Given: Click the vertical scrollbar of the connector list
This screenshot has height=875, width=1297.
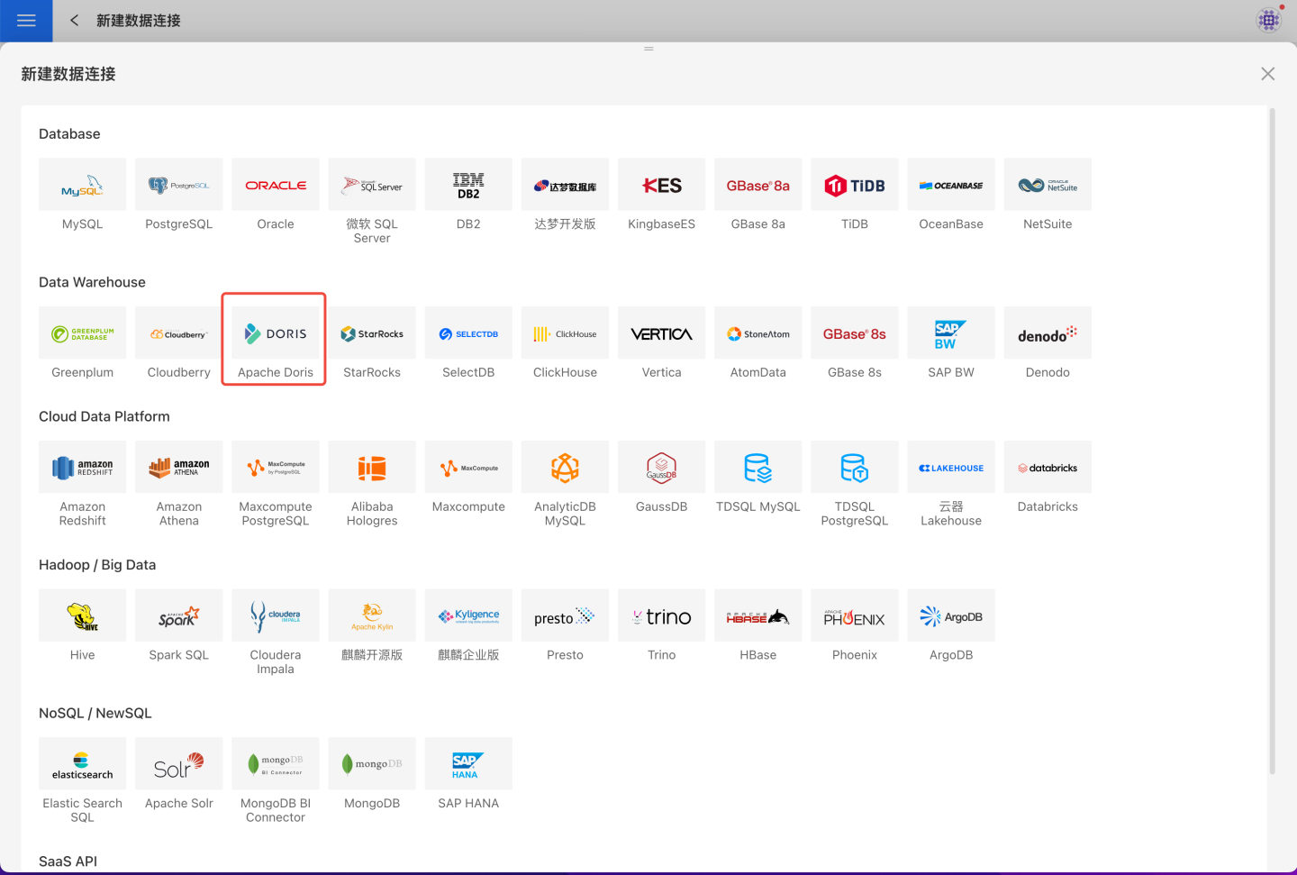Looking at the screenshot, I should (x=1272, y=442).
